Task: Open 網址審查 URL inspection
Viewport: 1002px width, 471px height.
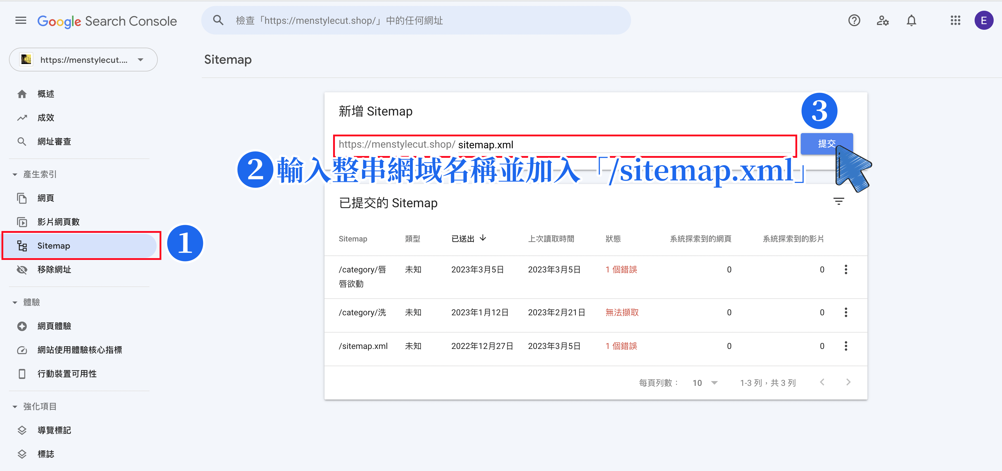Action: pos(54,142)
